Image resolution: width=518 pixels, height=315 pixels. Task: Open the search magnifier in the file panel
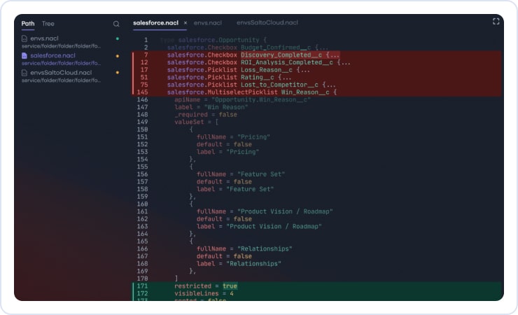pos(116,24)
